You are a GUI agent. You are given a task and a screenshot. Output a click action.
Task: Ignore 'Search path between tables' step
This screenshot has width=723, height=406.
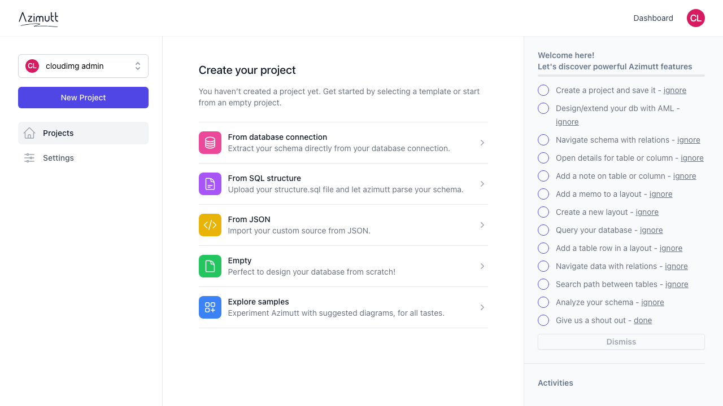[x=677, y=284]
